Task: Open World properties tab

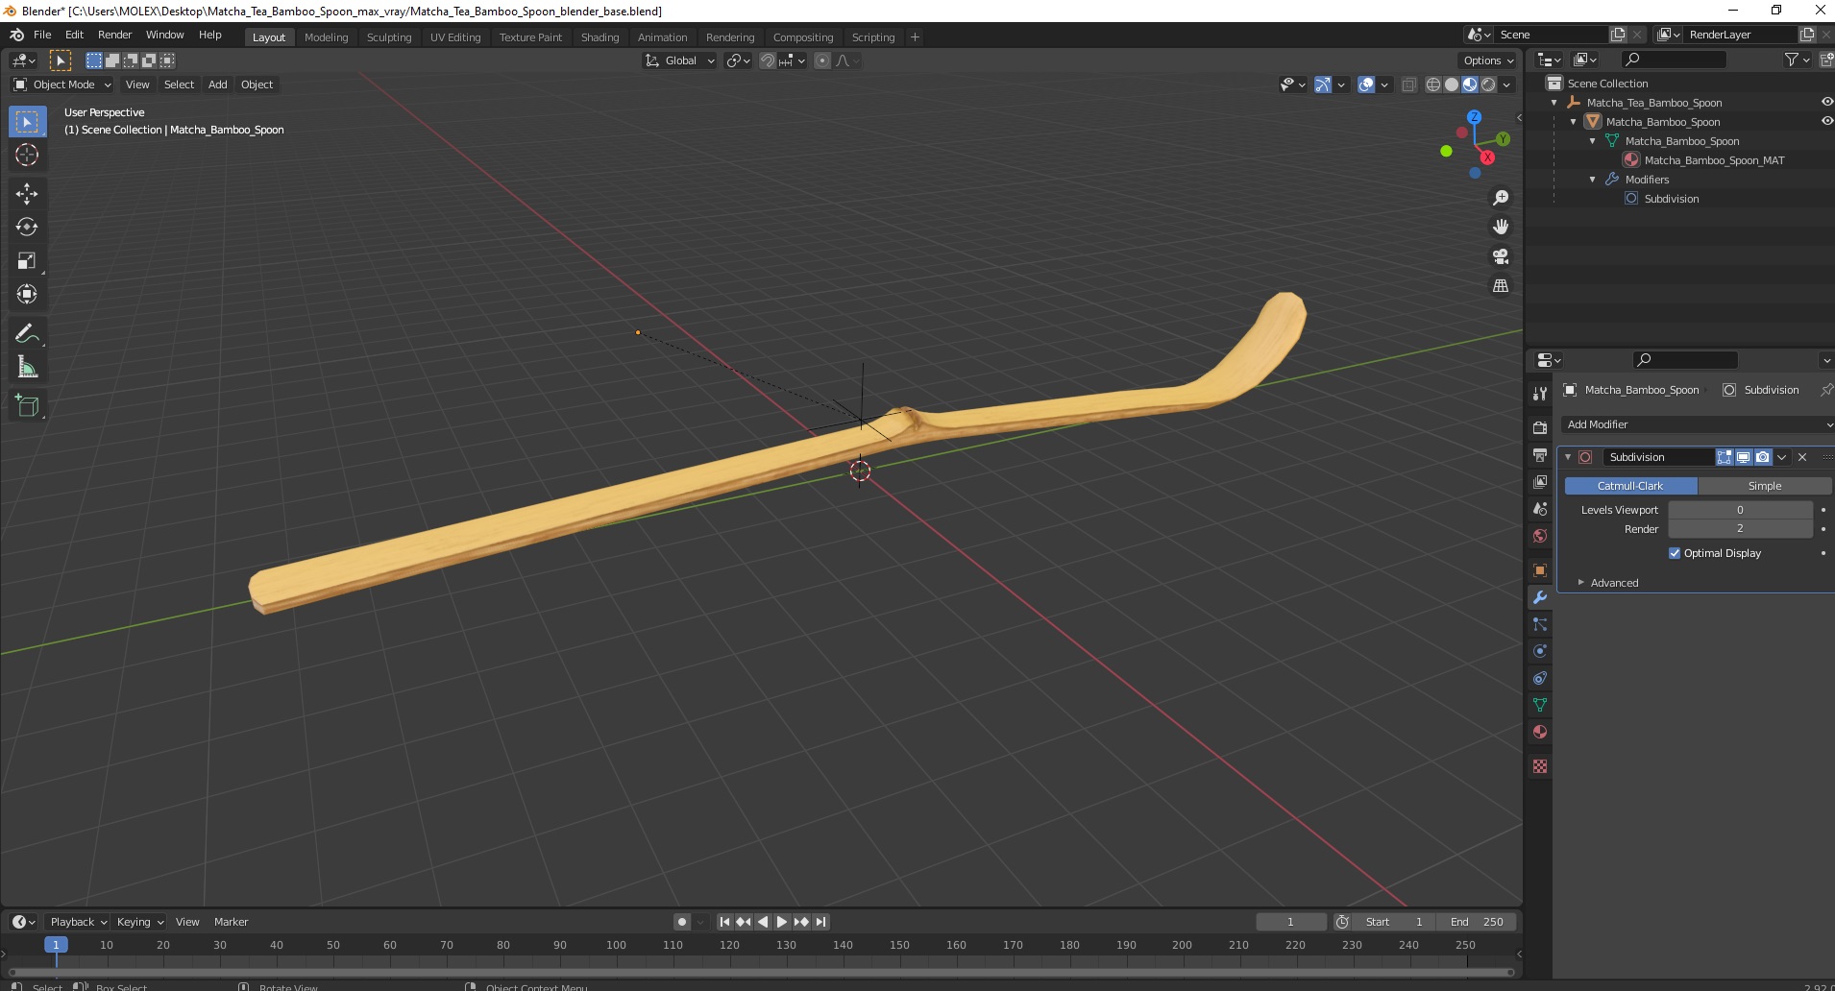Action: (x=1540, y=536)
